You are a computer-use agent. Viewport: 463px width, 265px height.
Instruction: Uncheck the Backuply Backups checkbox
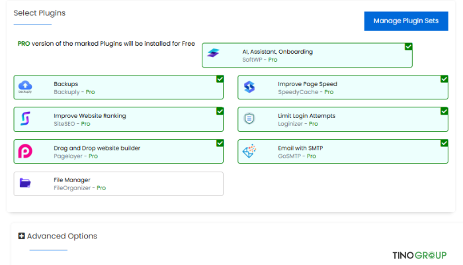coord(220,79)
